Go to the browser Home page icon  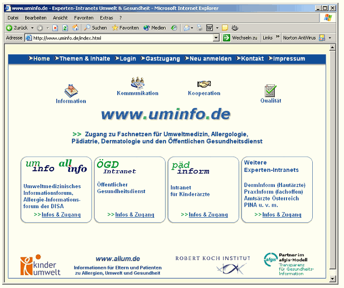tap(75, 28)
